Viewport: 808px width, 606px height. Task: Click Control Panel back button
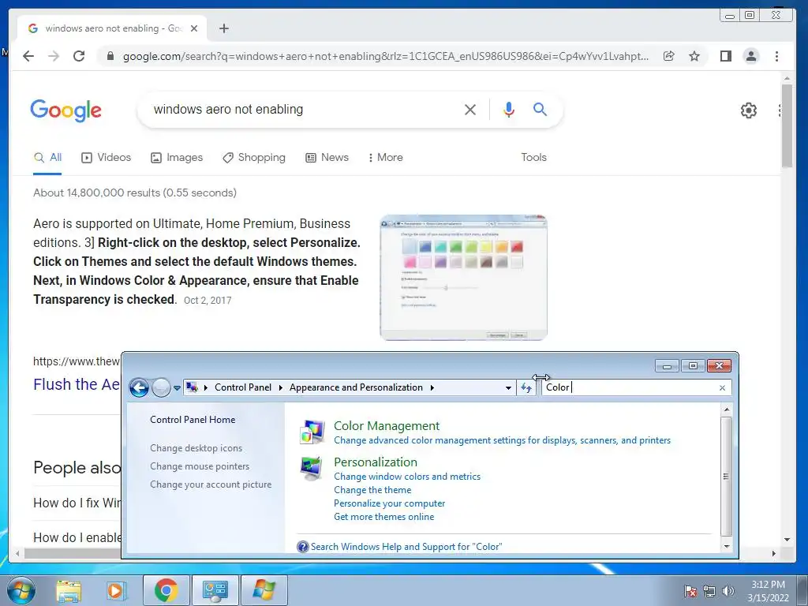[139, 387]
